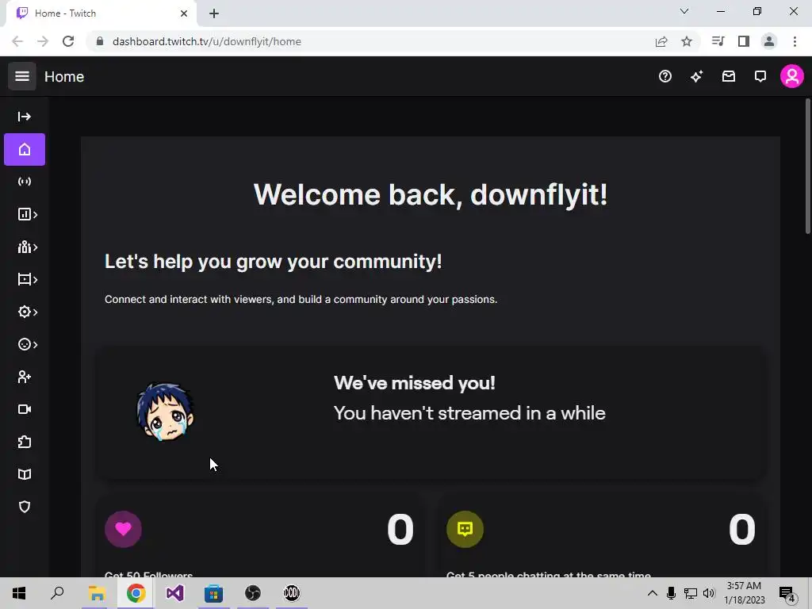
Task: Toggle Chrome side panel
Action: [744, 41]
